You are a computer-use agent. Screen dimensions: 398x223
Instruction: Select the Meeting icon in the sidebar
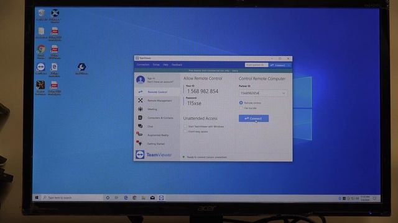[x=141, y=109]
